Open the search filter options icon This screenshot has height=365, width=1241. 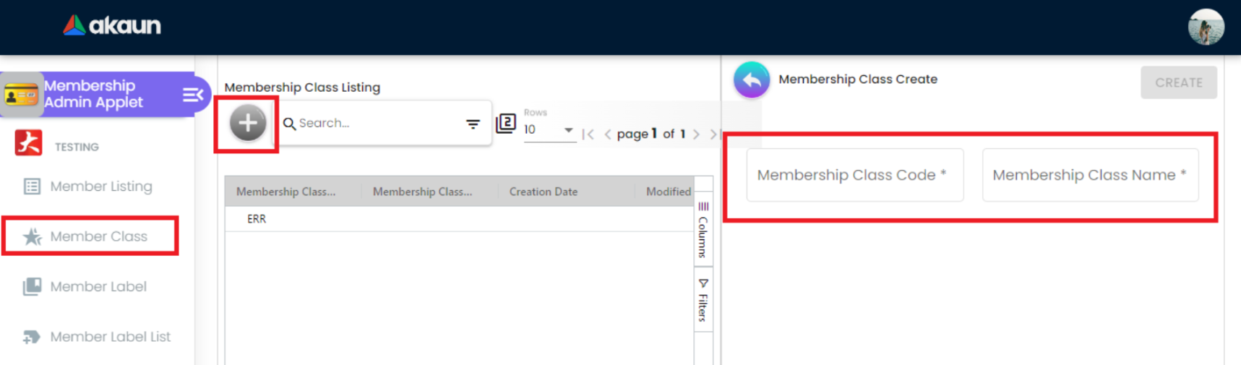473,124
